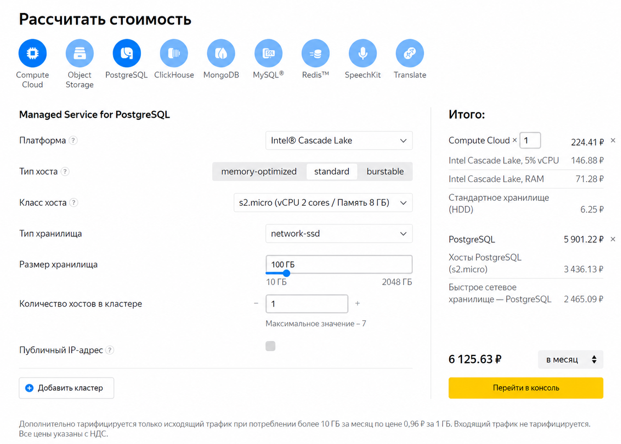621x444 pixels.
Task: Select the PostgreSQL service icon
Action: tap(126, 53)
